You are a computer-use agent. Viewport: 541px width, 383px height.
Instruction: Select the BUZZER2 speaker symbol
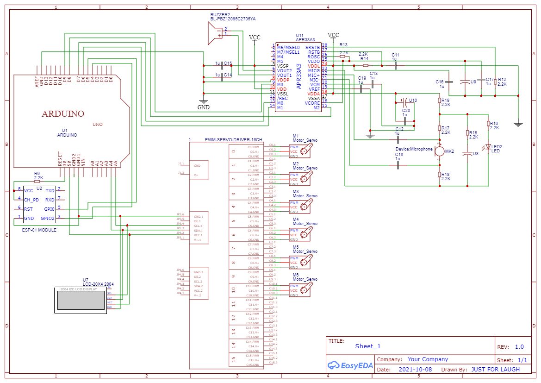pyautogui.click(x=215, y=33)
